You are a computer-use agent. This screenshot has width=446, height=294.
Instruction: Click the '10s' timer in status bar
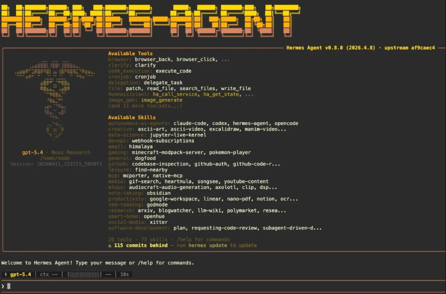click(125, 274)
